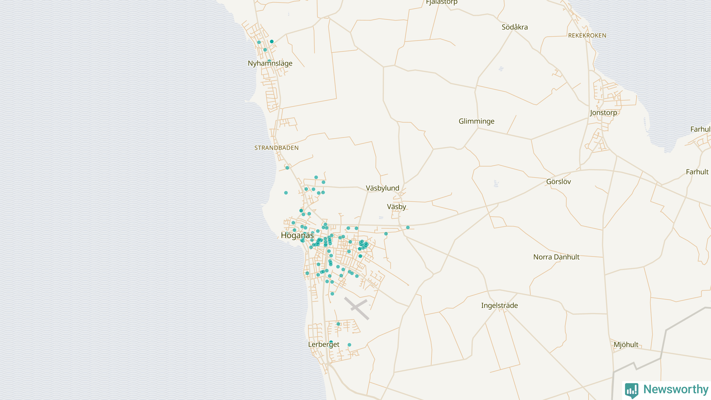Click the Väsby place label

tap(396, 207)
